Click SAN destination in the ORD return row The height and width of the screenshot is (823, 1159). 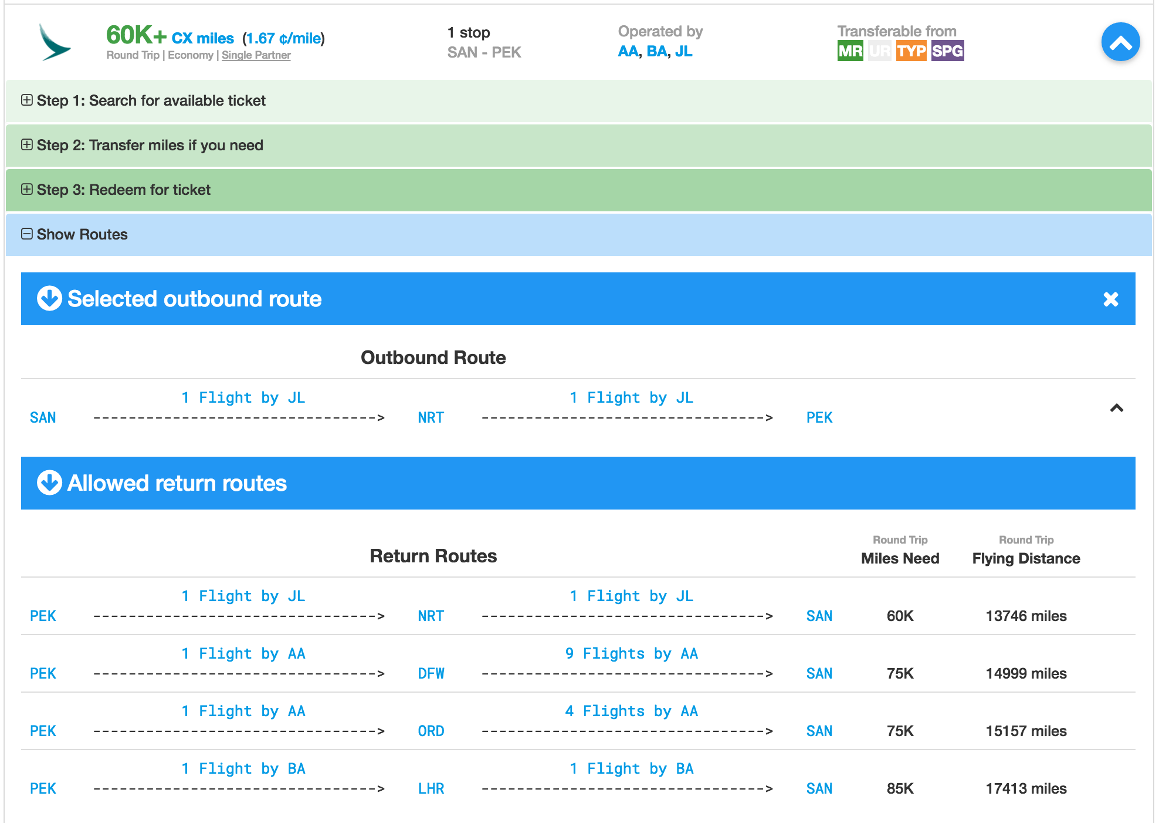[819, 731]
